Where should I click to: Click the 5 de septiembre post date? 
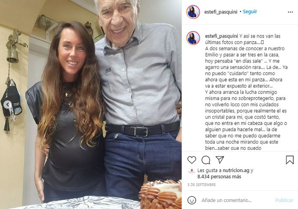(x=202, y=185)
